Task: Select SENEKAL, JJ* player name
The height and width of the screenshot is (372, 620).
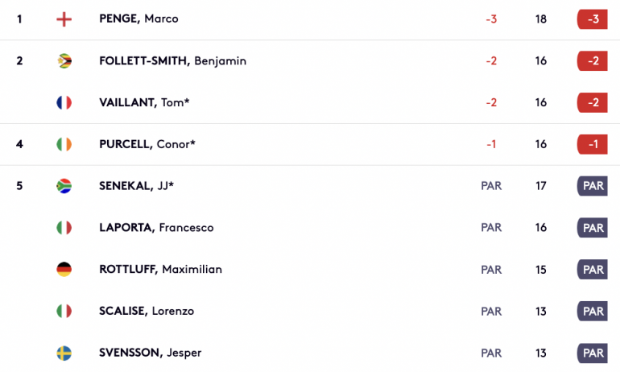Action: (x=136, y=186)
